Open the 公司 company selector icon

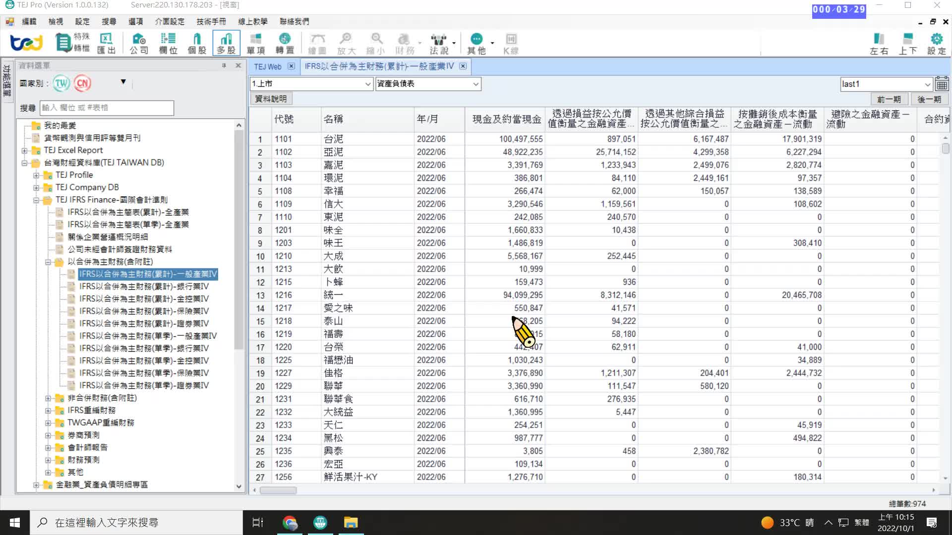[x=139, y=43]
